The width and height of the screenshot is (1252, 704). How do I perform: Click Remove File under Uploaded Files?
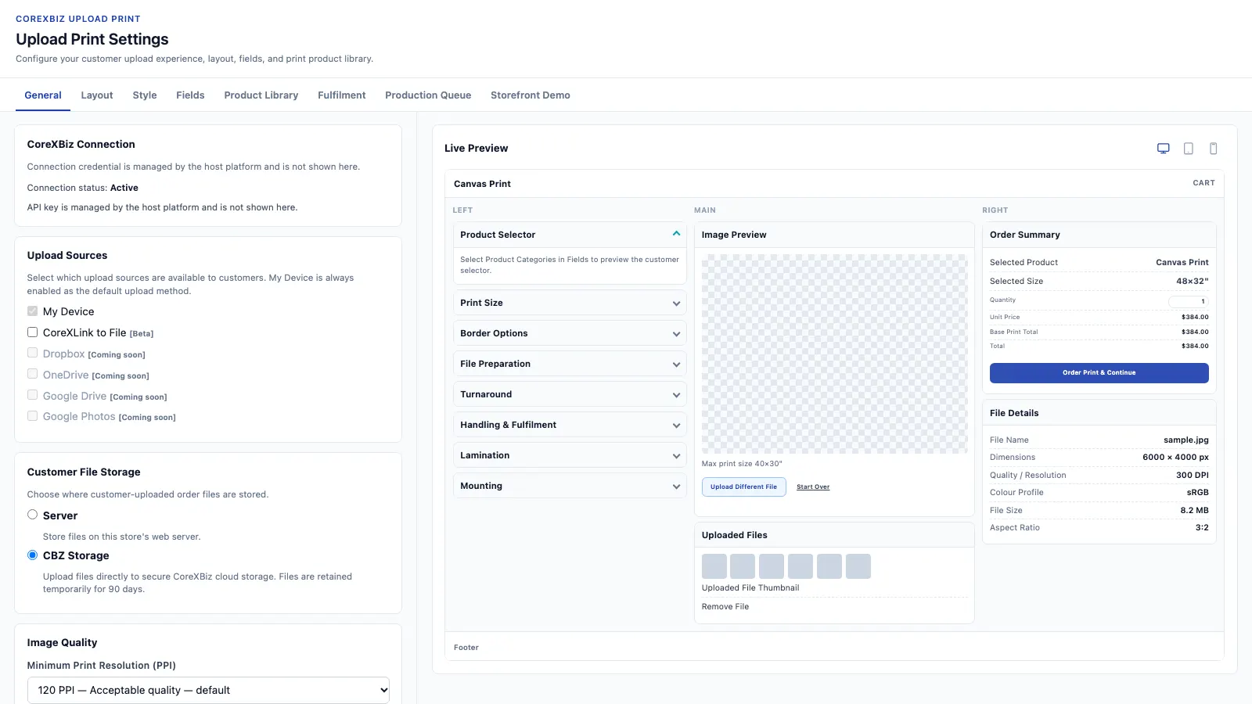725,607
